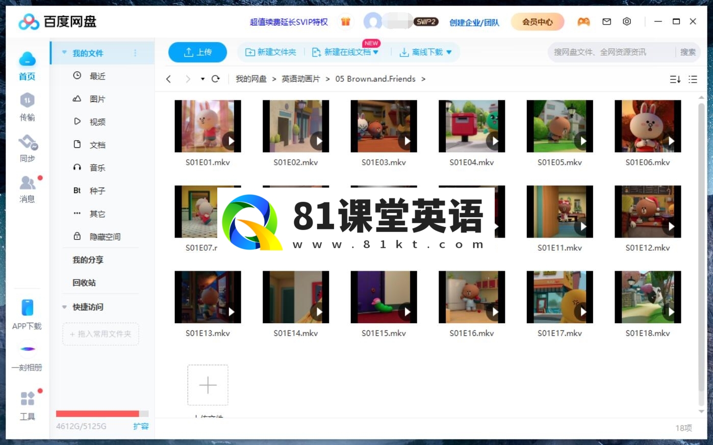This screenshot has height=445, width=713.
Task: Open the 我的文件 more options dots
Action: [x=135, y=53]
